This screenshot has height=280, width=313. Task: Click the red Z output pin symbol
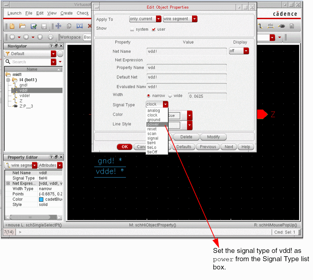[x=262, y=114]
